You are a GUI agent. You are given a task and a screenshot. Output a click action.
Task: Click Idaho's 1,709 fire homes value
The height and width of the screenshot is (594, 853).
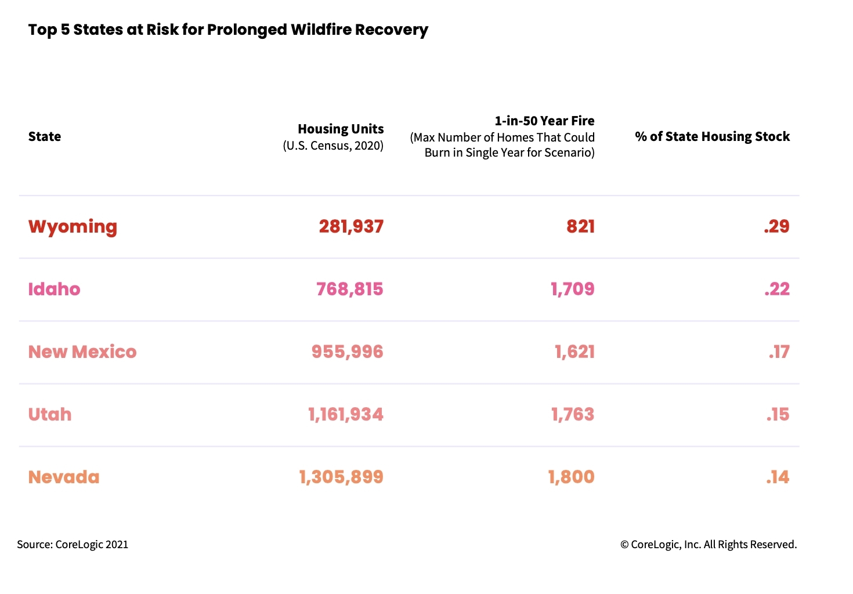[572, 289]
